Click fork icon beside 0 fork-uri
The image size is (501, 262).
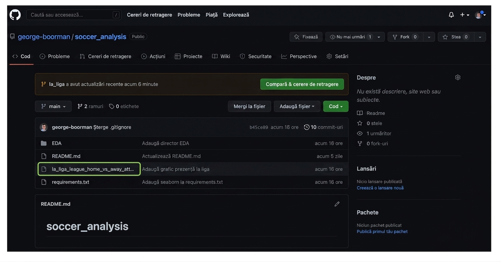[x=360, y=144]
